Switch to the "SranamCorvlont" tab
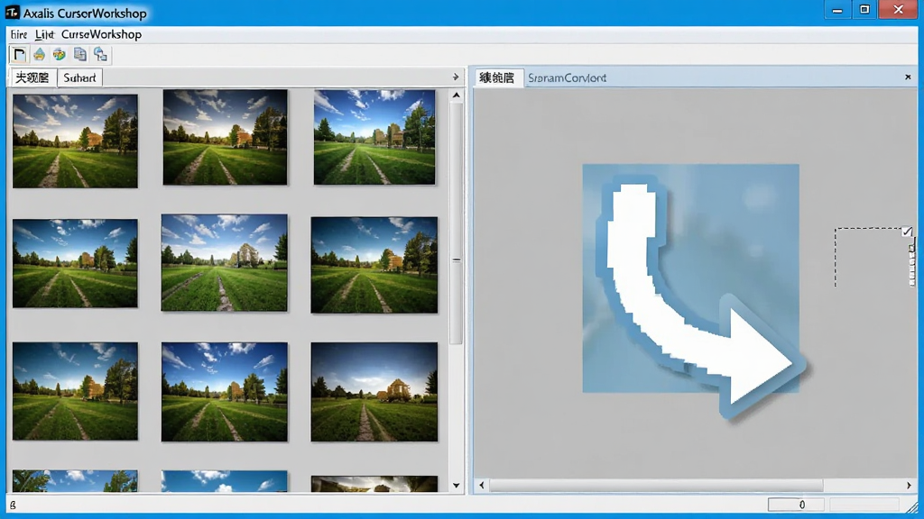The image size is (924, 519). click(567, 77)
